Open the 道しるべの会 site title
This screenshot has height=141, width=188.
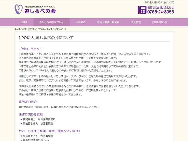pos(40,11)
